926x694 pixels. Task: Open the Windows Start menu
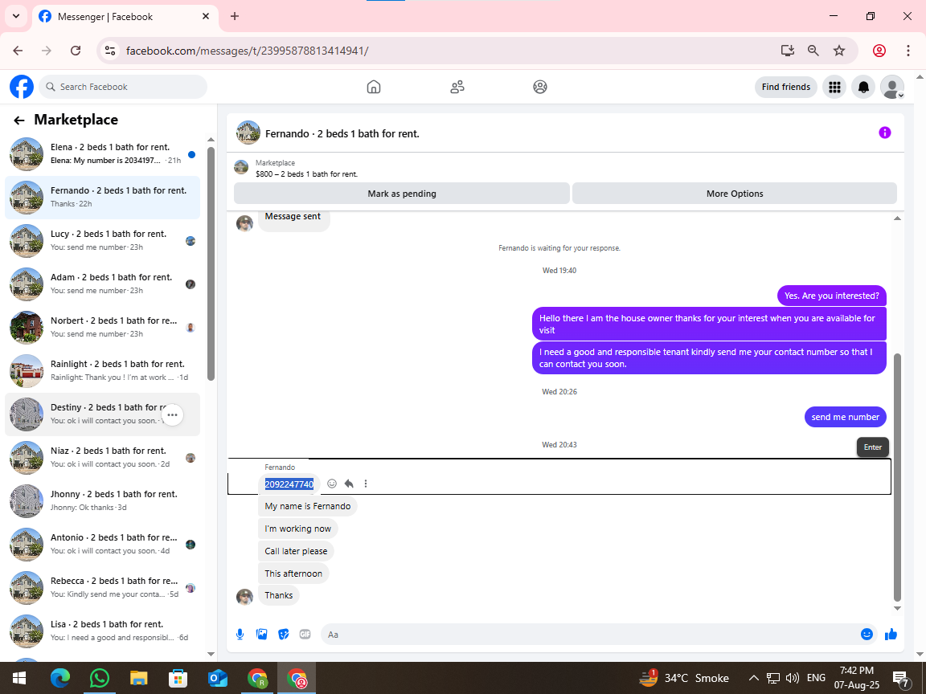point(19,678)
